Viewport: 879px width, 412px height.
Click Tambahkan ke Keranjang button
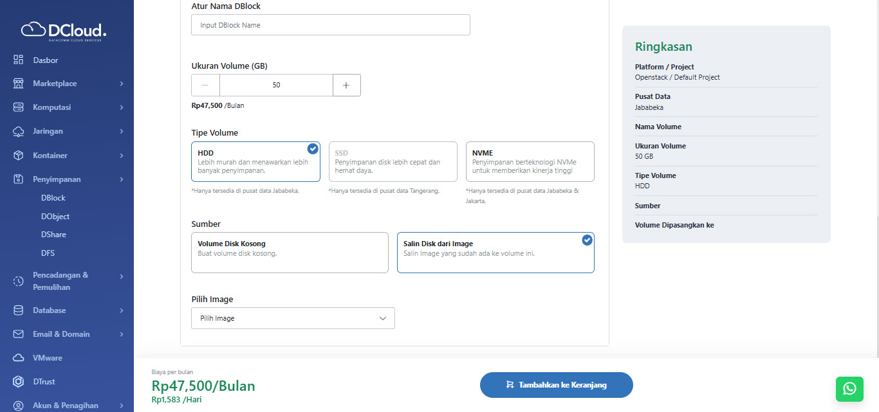coord(556,385)
